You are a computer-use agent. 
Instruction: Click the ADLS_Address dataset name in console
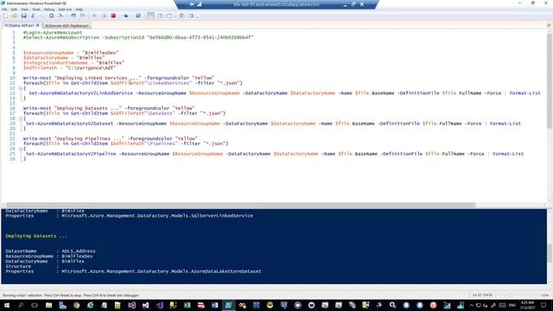pyautogui.click(x=79, y=251)
